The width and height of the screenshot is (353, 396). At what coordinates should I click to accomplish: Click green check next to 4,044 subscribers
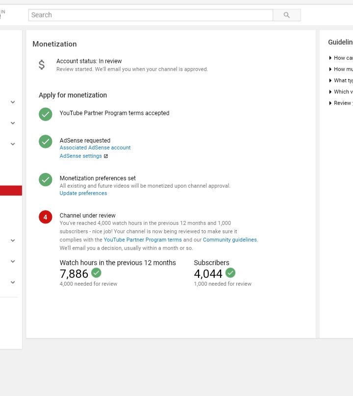point(230,273)
